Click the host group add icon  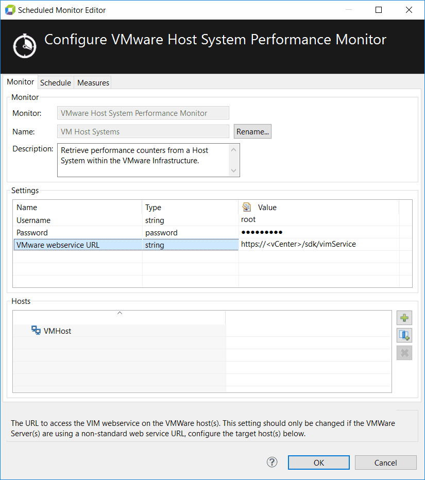point(404,335)
